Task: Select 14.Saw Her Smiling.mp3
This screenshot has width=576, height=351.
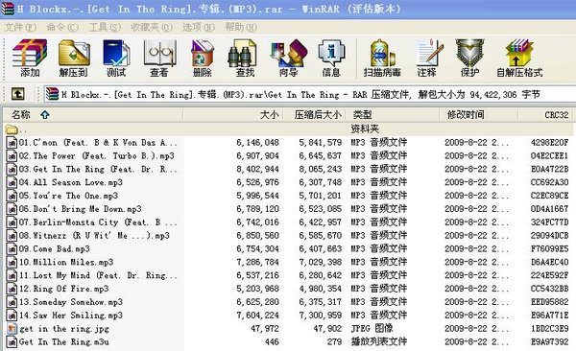Action: (x=71, y=315)
